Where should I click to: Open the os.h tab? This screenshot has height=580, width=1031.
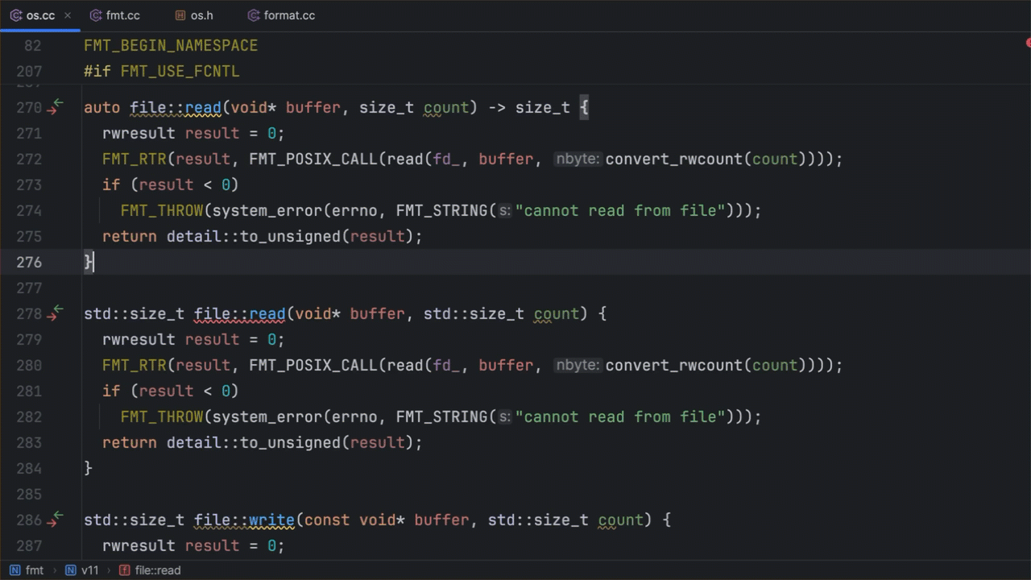[201, 14]
